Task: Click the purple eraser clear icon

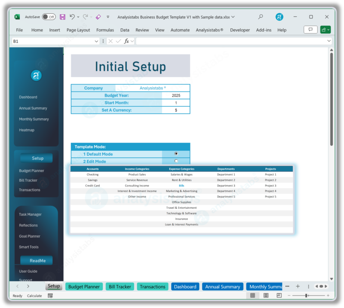Action: [x=98, y=17]
